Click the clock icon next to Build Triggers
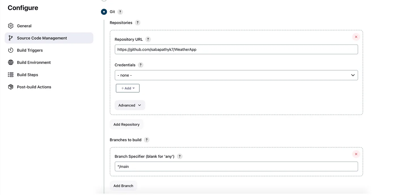 pyautogui.click(x=10, y=50)
